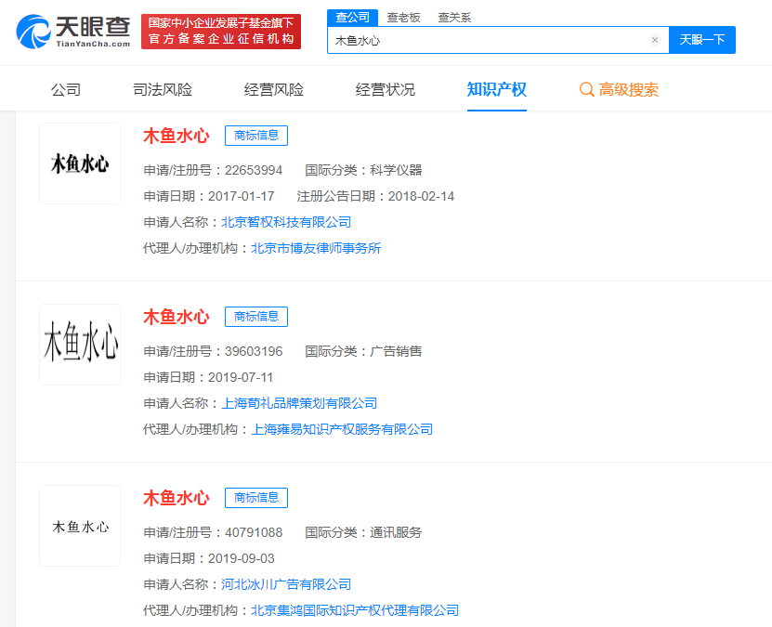772x627 pixels.
Task: Open 木鱼水心 title of the 科学仪器 trademark
Action: click(x=177, y=136)
